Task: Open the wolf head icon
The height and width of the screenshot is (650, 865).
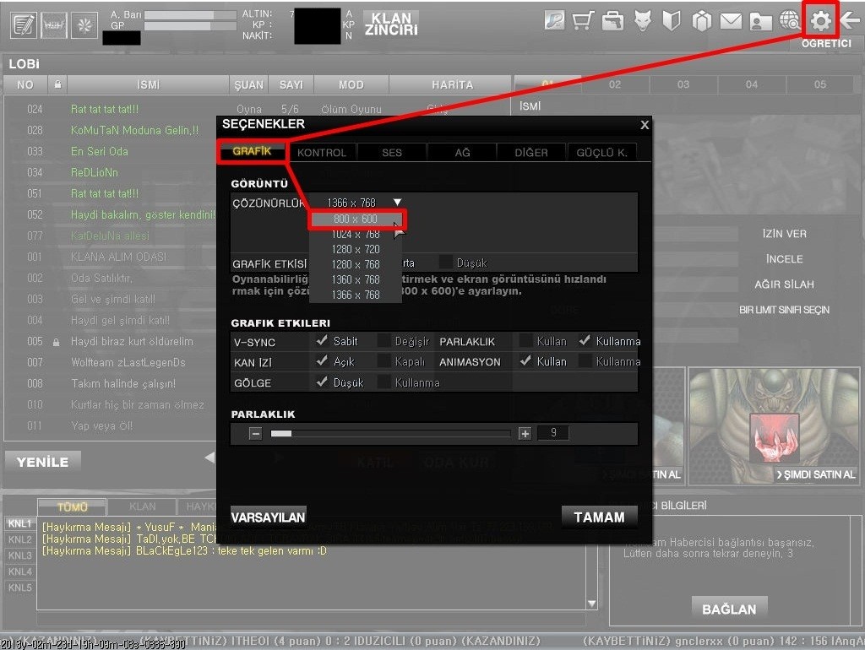Action: pyautogui.click(x=642, y=21)
